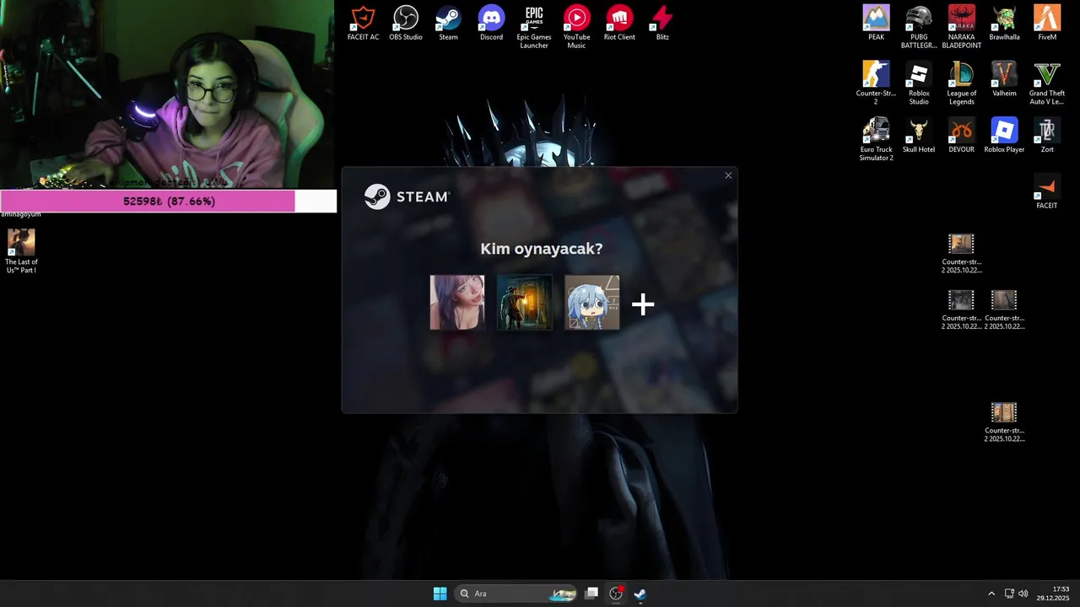Select Grand Theft Auto V shortcut
The image size is (1080, 607).
[x=1047, y=83]
